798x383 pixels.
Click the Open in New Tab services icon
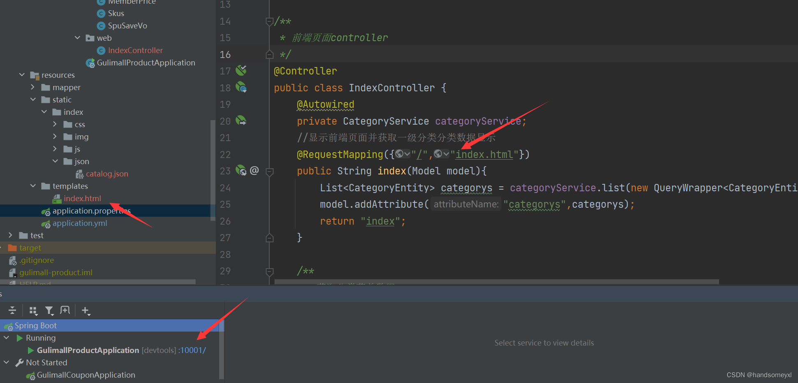click(x=65, y=311)
